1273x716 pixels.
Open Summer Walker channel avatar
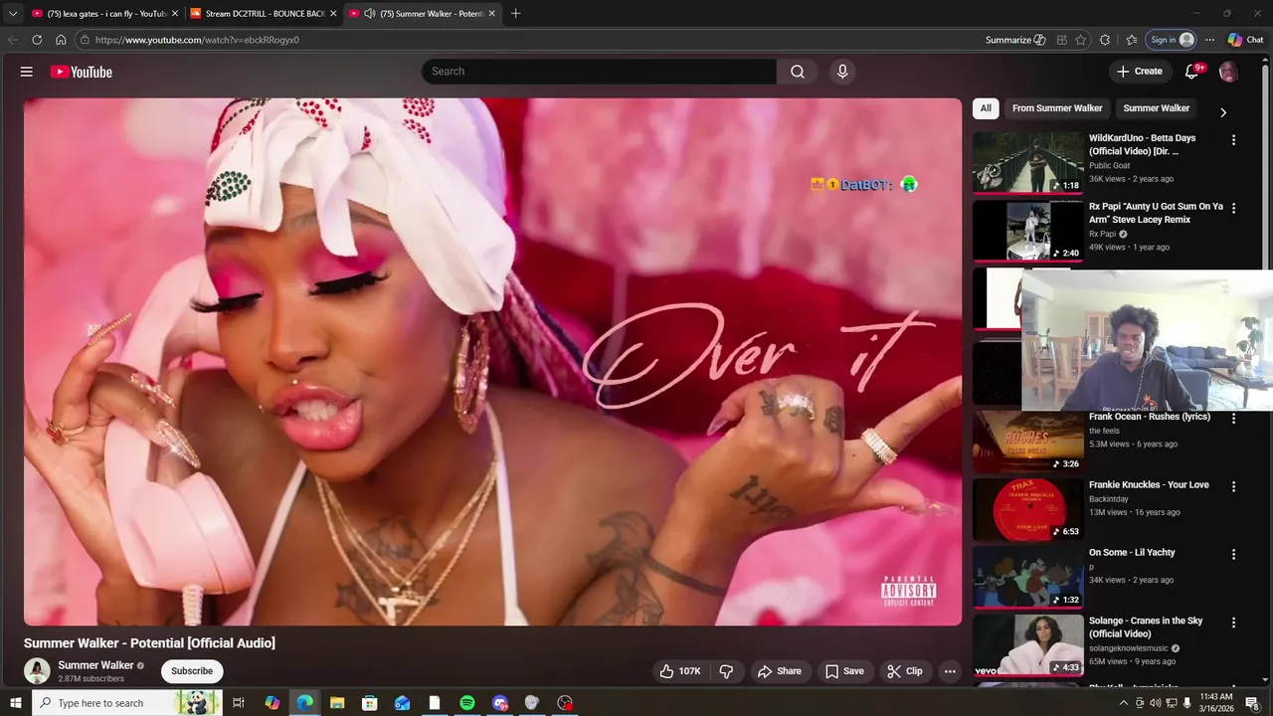[37, 671]
